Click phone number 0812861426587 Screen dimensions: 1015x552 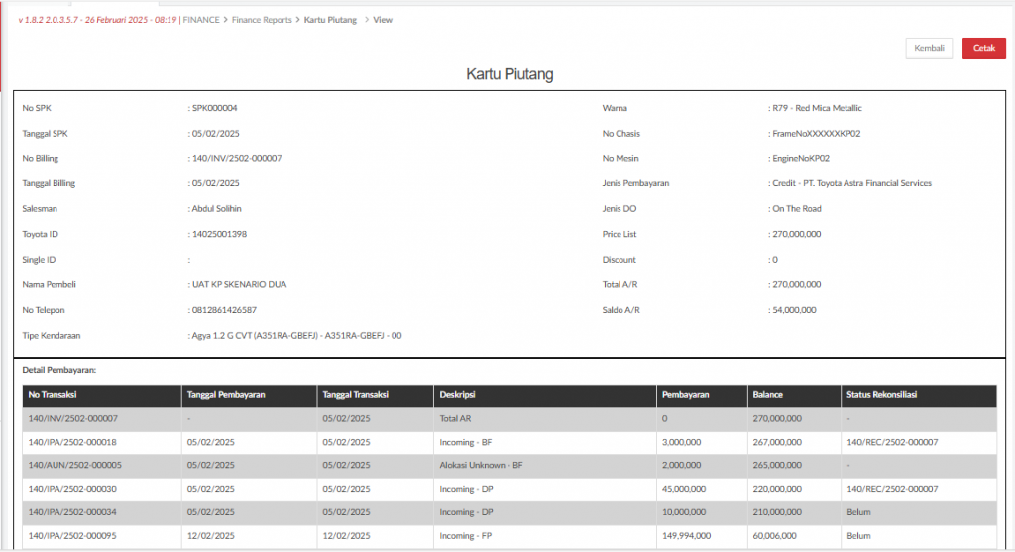(224, 310)
